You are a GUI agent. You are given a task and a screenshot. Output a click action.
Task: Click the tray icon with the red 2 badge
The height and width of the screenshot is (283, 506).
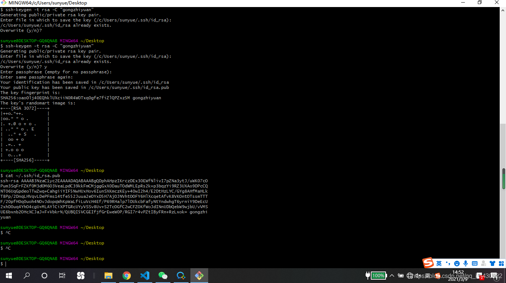click(x=481, y=276)
